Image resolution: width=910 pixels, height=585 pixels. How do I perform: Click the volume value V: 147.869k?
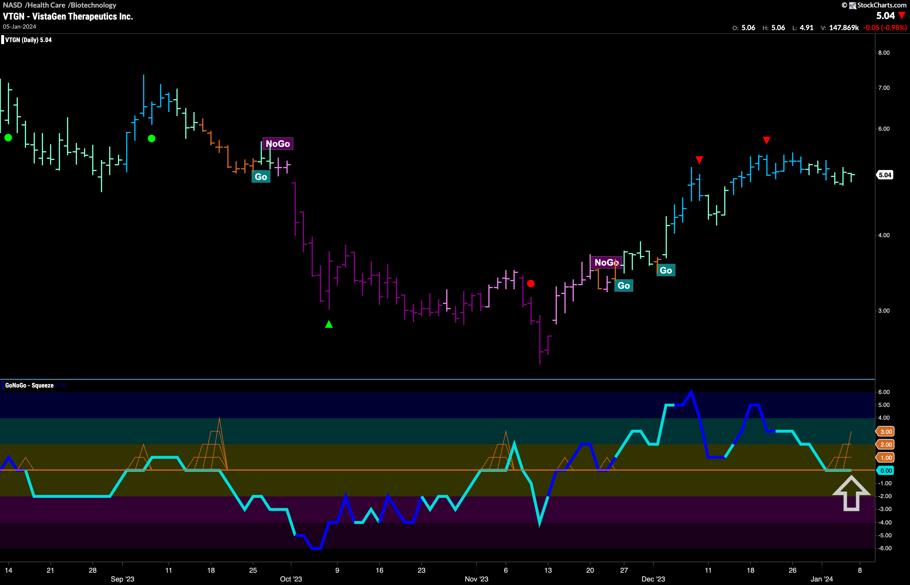click(840, 28)
